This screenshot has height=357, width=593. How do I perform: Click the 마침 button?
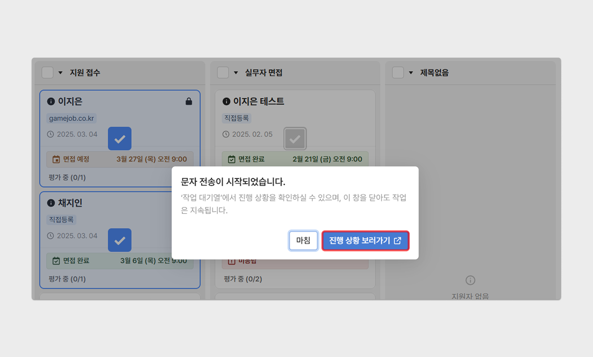point(303,241)
